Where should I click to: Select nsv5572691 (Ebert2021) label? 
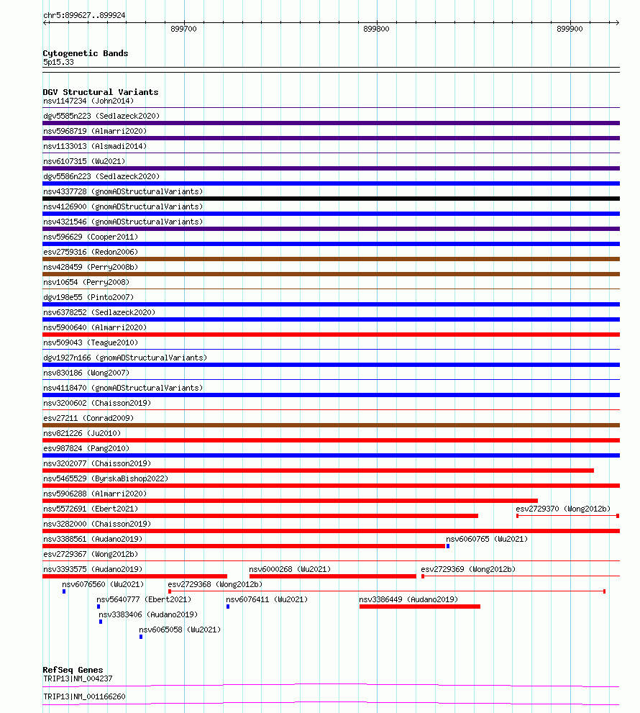click(91, 509)
